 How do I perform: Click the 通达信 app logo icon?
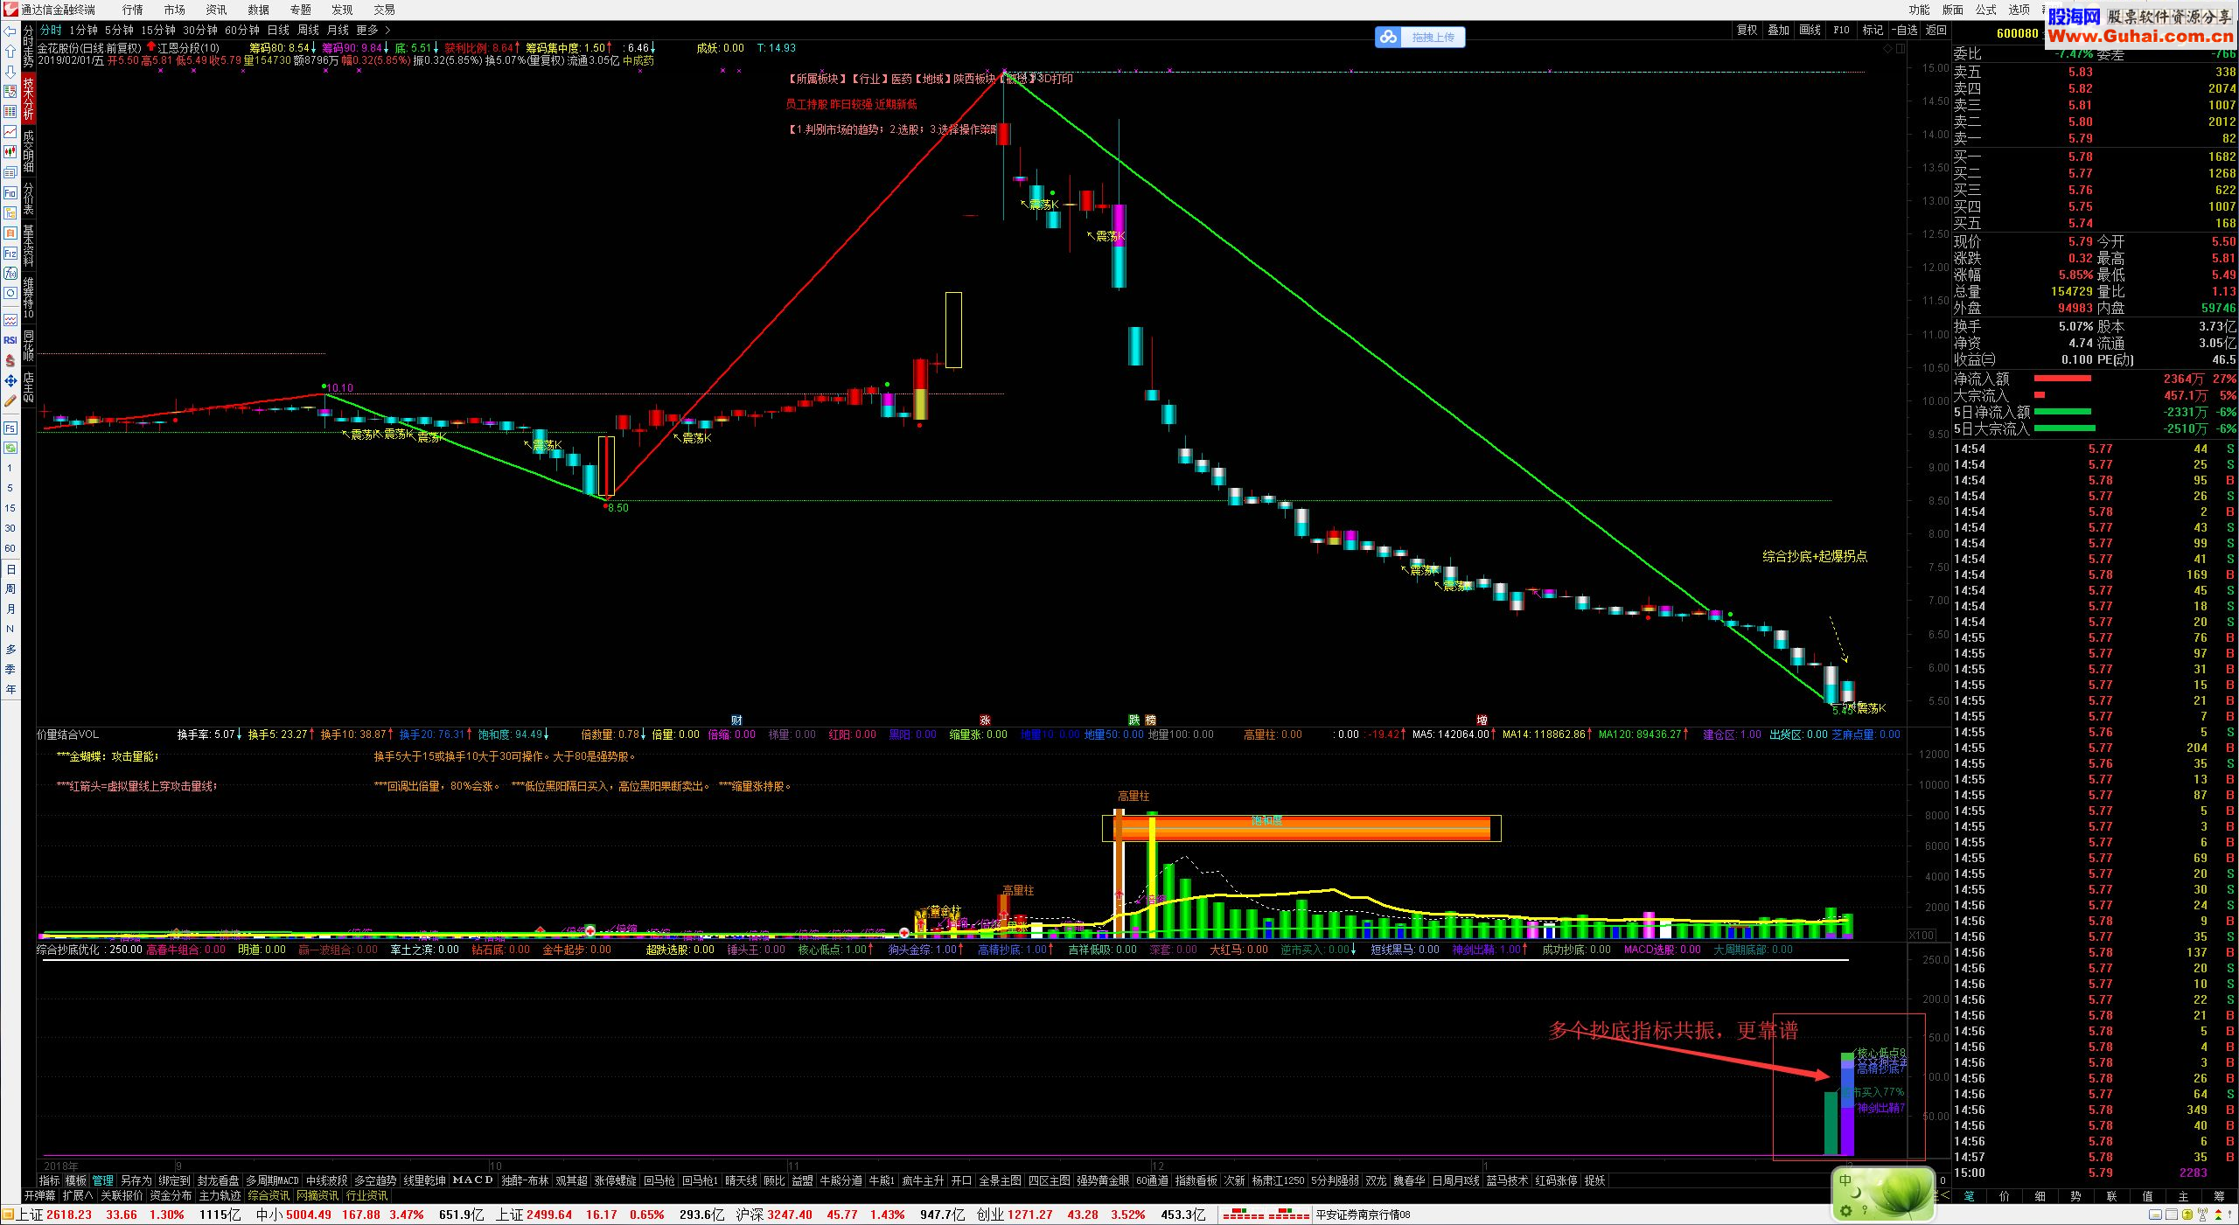coord(10,10)
